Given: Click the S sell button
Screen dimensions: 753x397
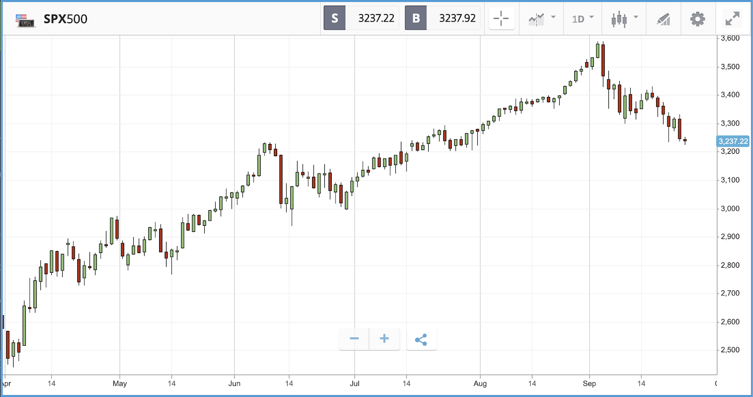Looking at the screenshot, I should click(x=335, y=18).
